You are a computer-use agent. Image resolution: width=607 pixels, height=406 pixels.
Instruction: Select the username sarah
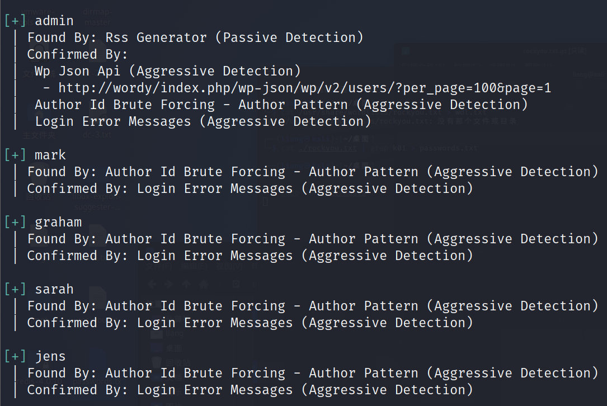click(54, 289)
